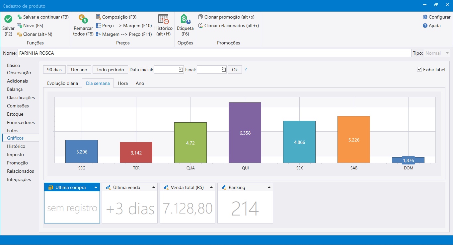Click the Ok button for date range
The height and width of the screenshot is (245, 453).
[235, 70]
